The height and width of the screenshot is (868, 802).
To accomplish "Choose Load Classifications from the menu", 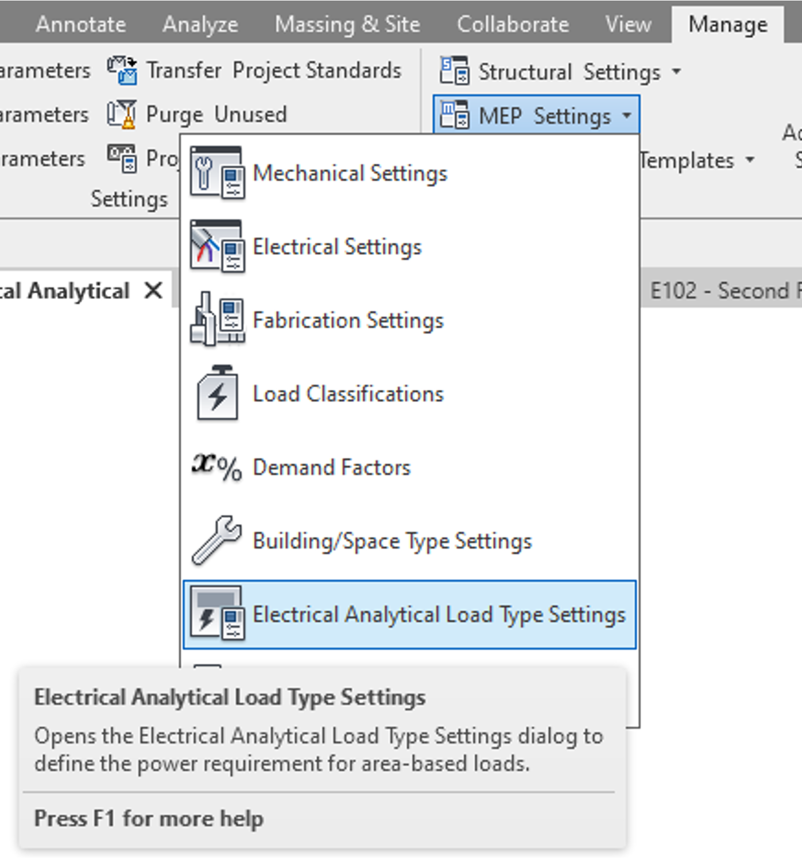I will tap(348, 394).
